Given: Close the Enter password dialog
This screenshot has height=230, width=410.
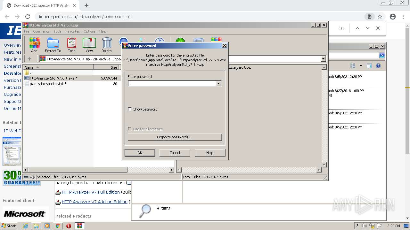Looking at the screenshot, I should pyautogui.click(x=225, y=46).
